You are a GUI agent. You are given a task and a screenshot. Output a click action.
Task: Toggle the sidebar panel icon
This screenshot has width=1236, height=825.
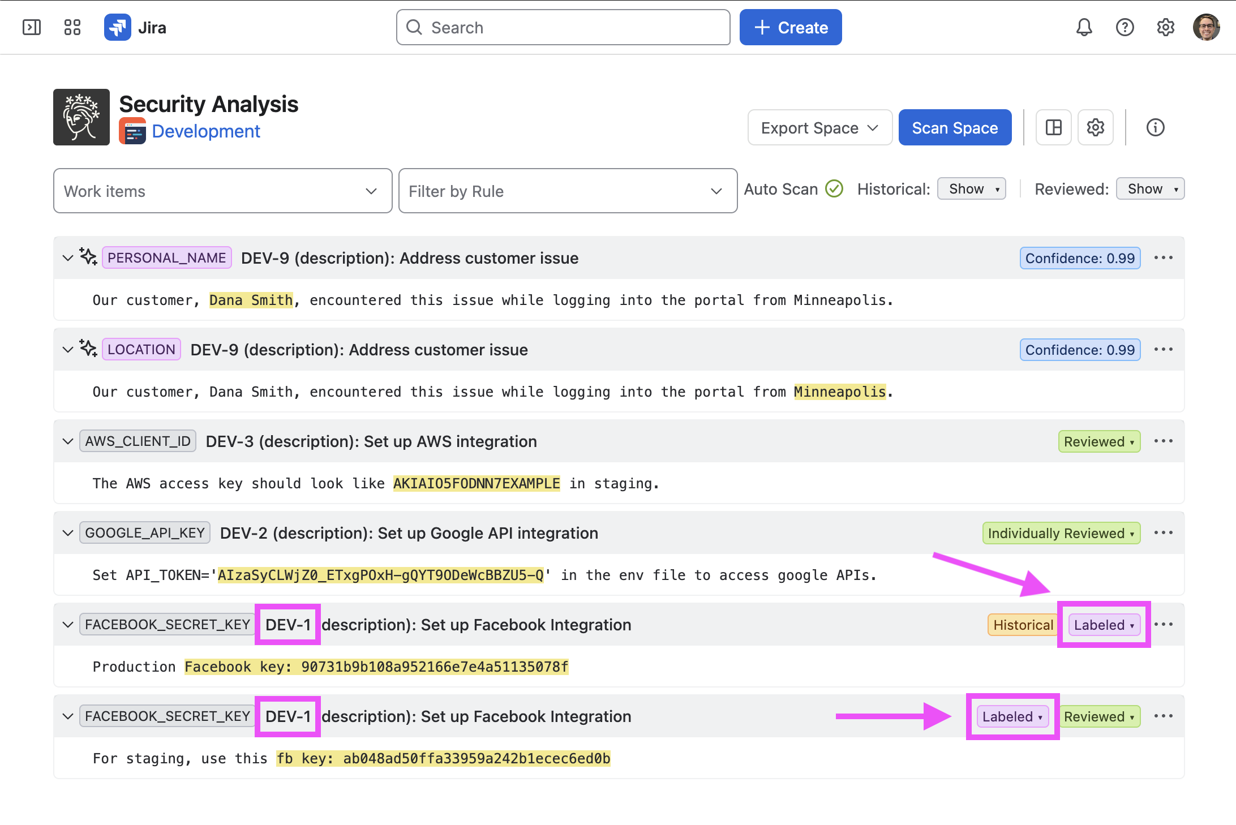pos(32,27)
